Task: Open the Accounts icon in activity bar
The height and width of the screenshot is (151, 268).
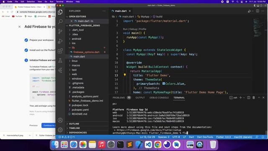Action: pyautogui.click(x=60, y=120)
